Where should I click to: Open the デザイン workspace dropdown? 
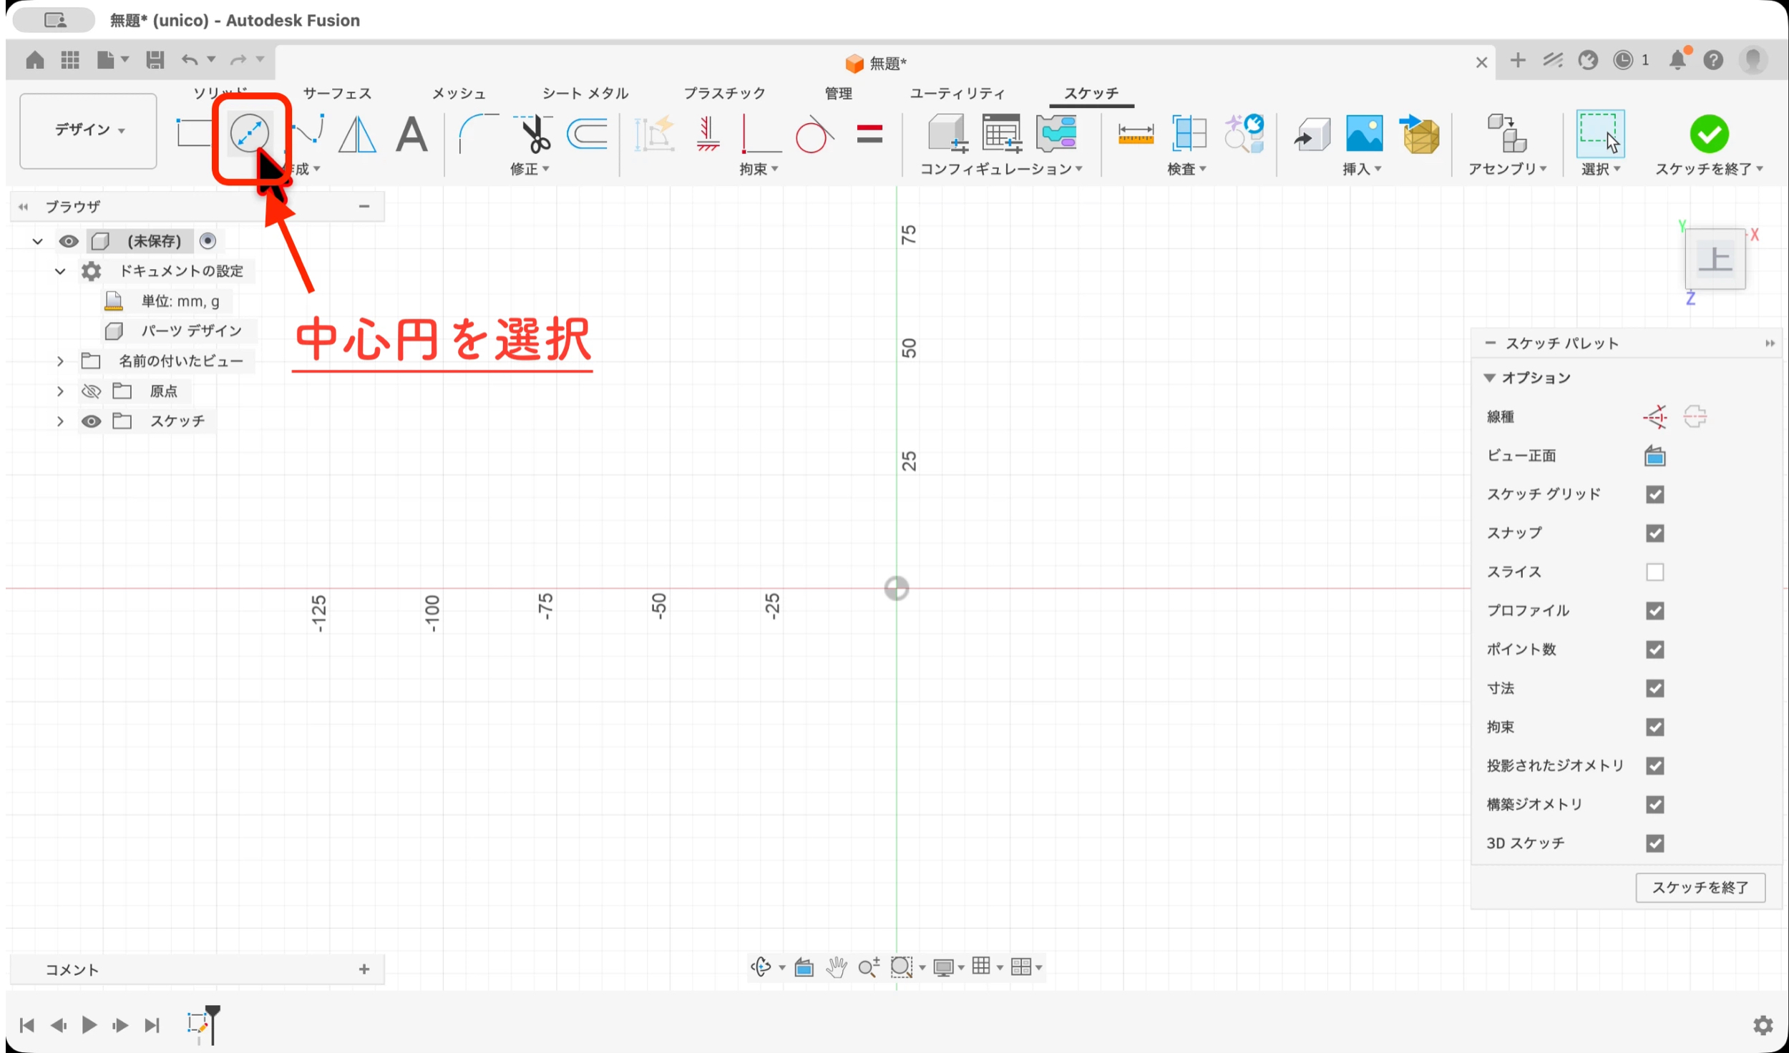click(88, 130)
